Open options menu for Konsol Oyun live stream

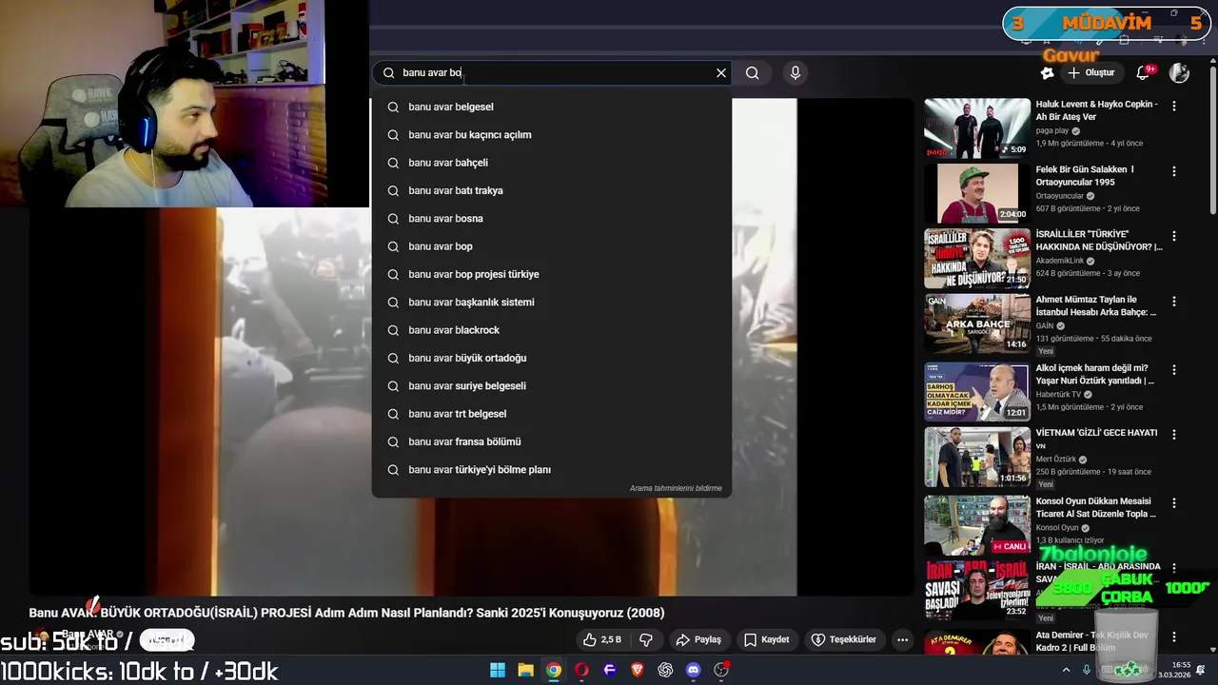point(1174,503)
